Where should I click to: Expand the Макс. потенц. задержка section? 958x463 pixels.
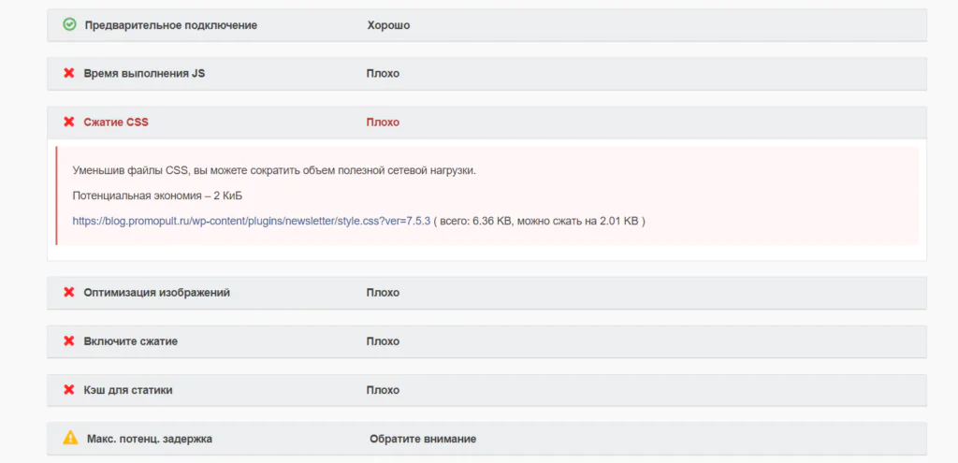[x=486, y=439]
